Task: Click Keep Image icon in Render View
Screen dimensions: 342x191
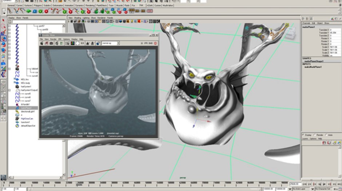Action: (x=88, y=43)
